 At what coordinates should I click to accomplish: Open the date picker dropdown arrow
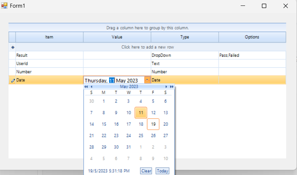pos(147,80)
